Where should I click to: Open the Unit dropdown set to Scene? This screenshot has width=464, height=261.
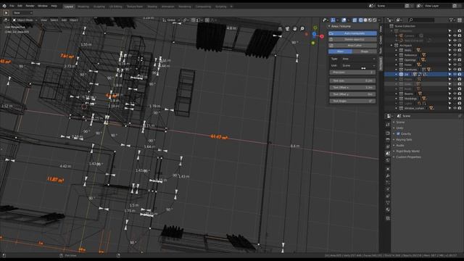(x=359, y=65)
